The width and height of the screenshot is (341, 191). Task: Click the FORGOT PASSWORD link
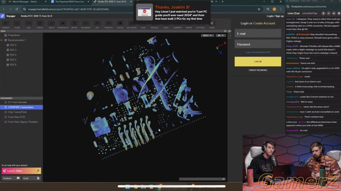pyautogui.click(x=258, y=70)
